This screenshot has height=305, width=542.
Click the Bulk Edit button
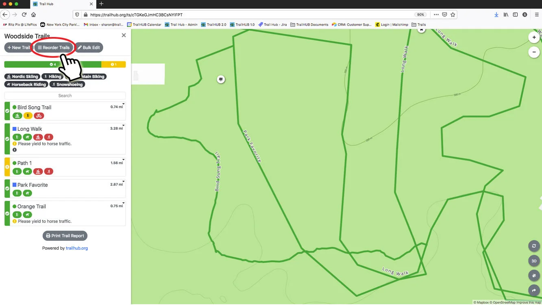[x=89, y=48]
